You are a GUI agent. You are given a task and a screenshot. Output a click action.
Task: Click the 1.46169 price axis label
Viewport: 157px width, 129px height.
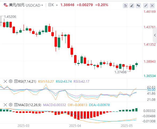point(150,12)
